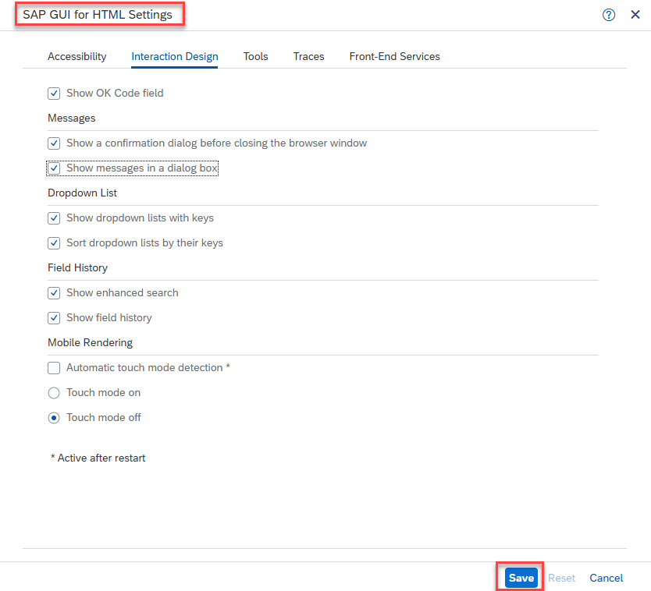This screenshot has width=651, height=591.
Task: Open the help question mark icon
Action: click(609, 15)
